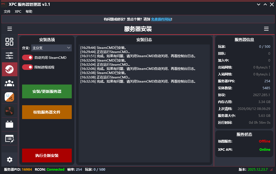Click XPC API Online status
Screen dimensions: 276x174
tap(265, 149)
